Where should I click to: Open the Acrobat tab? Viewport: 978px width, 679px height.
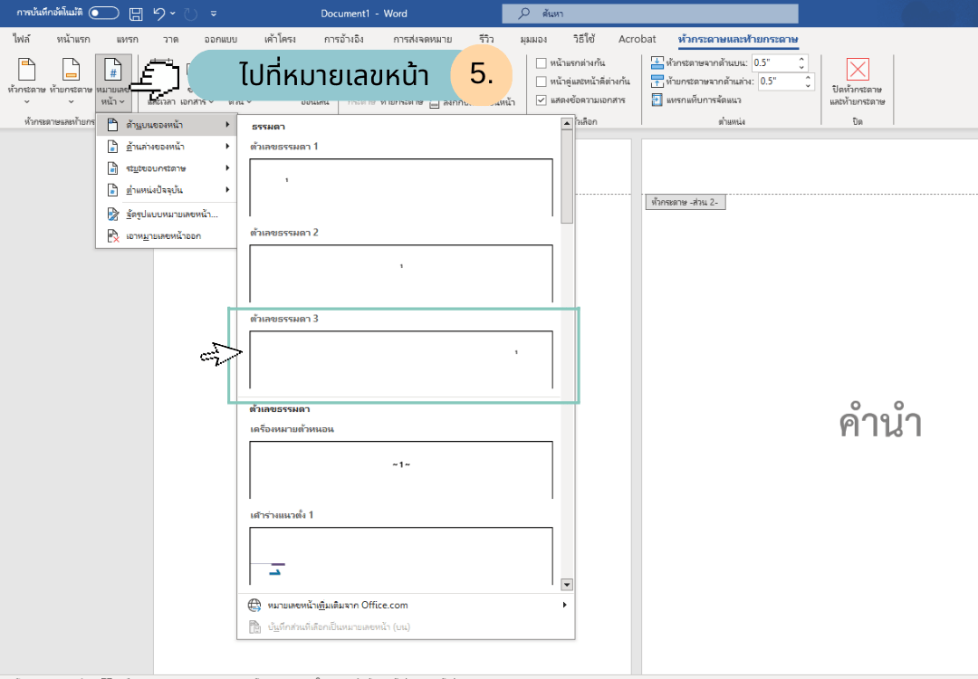tap(637, 39)
